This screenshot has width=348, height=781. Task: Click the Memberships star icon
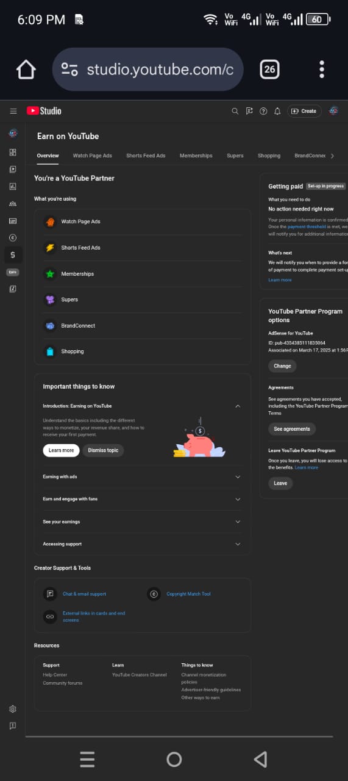click(x=50, y=274)
